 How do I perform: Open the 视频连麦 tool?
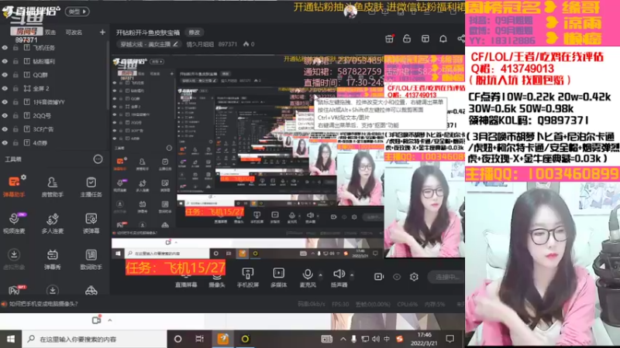(x=14, y=223)
